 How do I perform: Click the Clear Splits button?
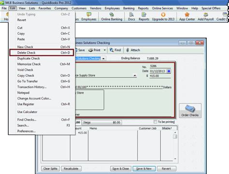[x=50, y=169]
